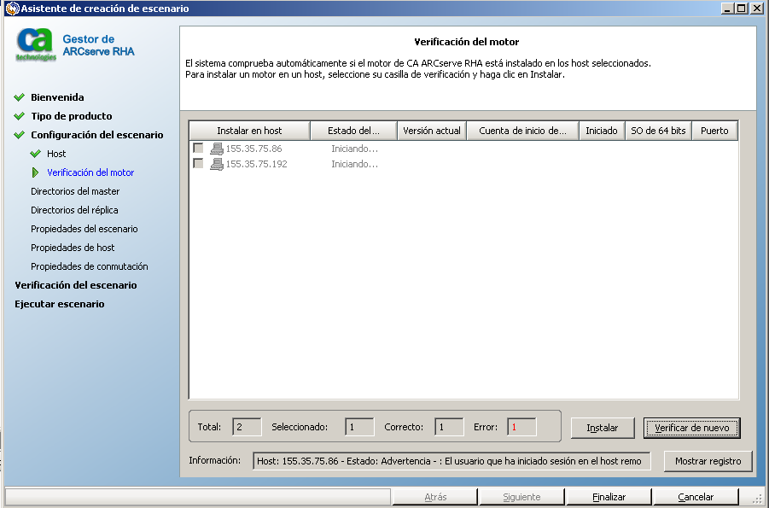Click the 'Instalar en host' column header
Viewport: 769px width, 508px height.
point(249,131)
